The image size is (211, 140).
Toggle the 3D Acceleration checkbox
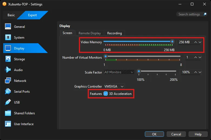[x=106, y=94]
